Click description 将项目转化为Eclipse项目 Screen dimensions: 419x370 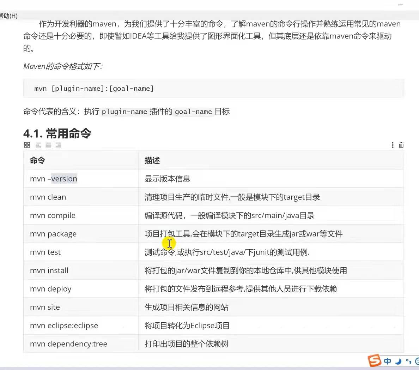[187, 325]
